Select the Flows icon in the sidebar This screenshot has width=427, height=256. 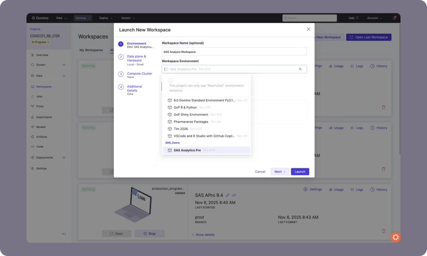point(39,106)
